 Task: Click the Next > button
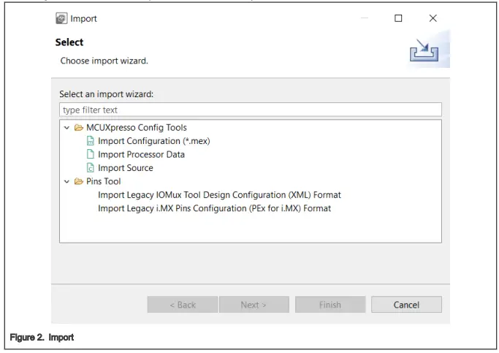click(254, 305)
